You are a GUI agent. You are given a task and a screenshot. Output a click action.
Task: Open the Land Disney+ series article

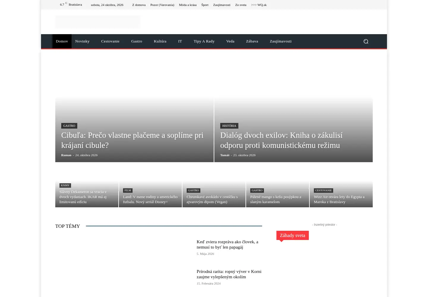[x=150, y=199]
